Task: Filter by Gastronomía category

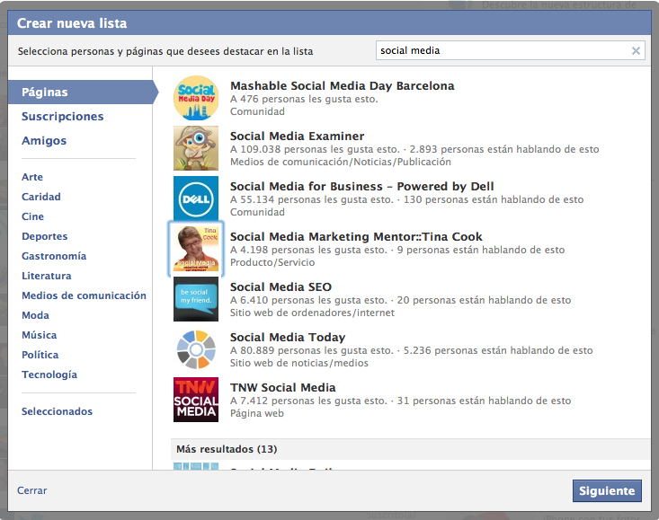Action: pyautogui.click(x=54, y=256)
